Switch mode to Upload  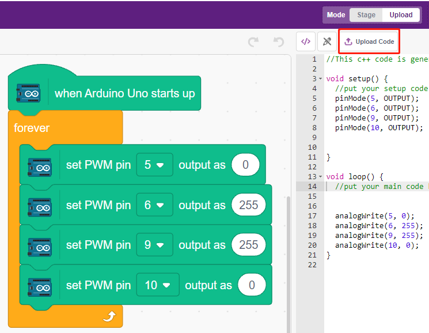(401, 15)
